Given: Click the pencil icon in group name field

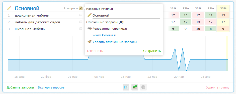Looking at the screenshot, I should [x=89, y=15].
